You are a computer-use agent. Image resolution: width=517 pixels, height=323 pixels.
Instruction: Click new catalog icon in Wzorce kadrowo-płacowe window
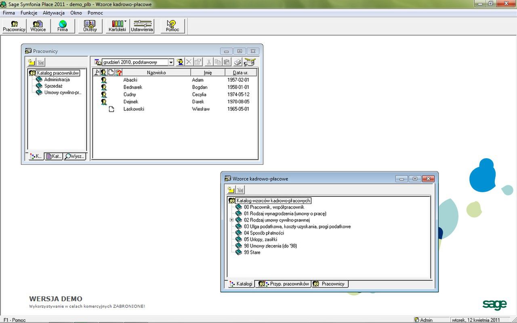click(x=231, y=190)
